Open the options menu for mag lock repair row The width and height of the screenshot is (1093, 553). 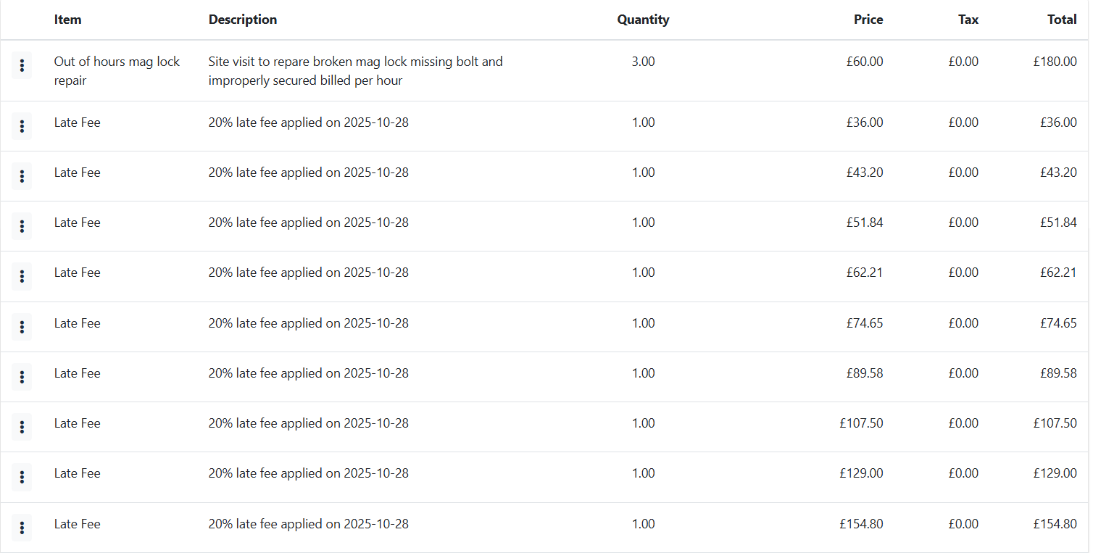tap(22, 66)
